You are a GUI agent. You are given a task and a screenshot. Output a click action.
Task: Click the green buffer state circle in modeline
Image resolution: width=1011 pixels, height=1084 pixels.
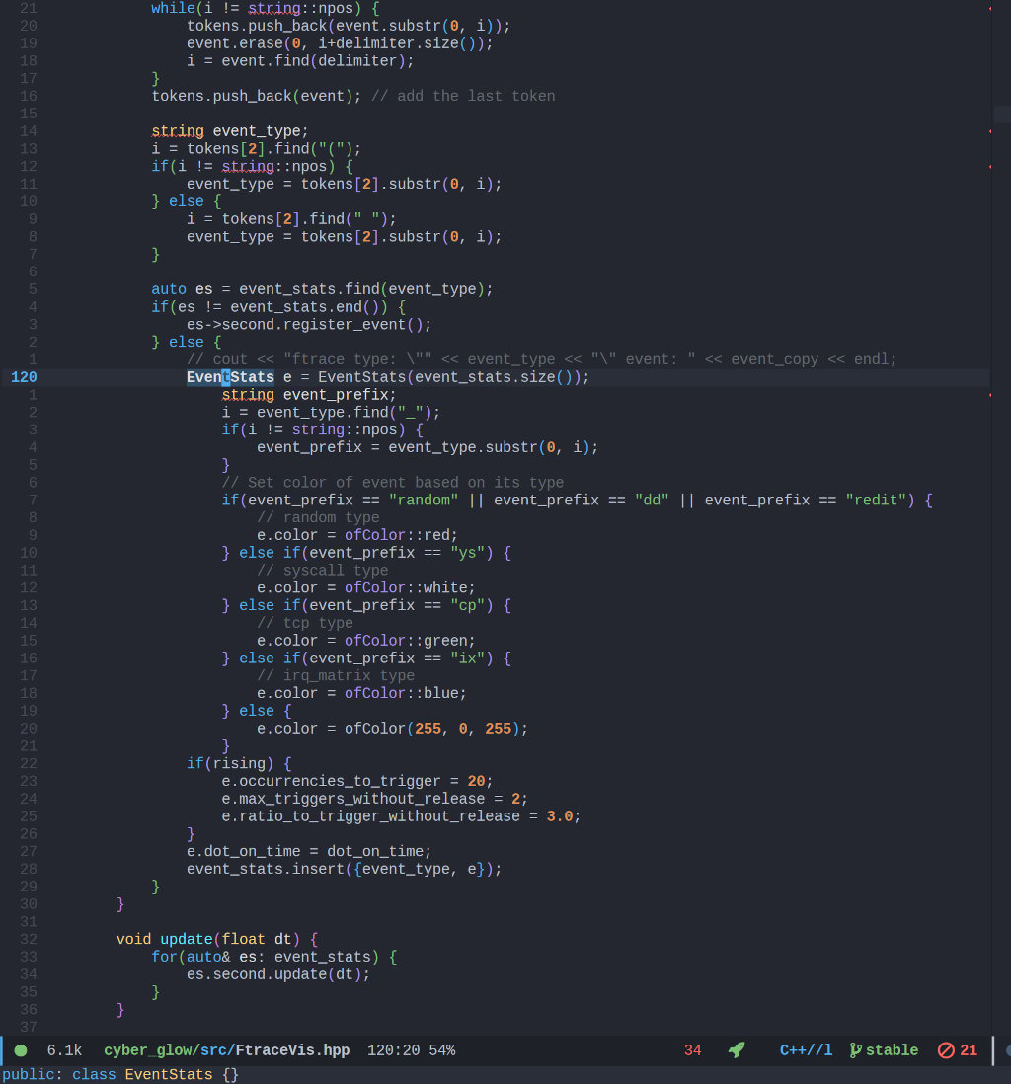(21, 1050)
